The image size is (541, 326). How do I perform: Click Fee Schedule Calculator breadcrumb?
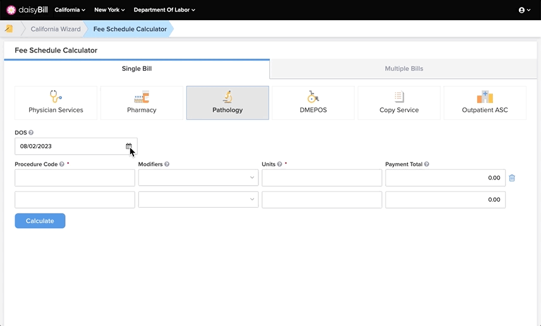click(x=130, y=29)
